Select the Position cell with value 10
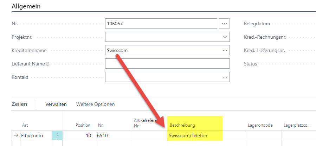The height and width of the screenshot is (146, 316). tap(79, 135)
